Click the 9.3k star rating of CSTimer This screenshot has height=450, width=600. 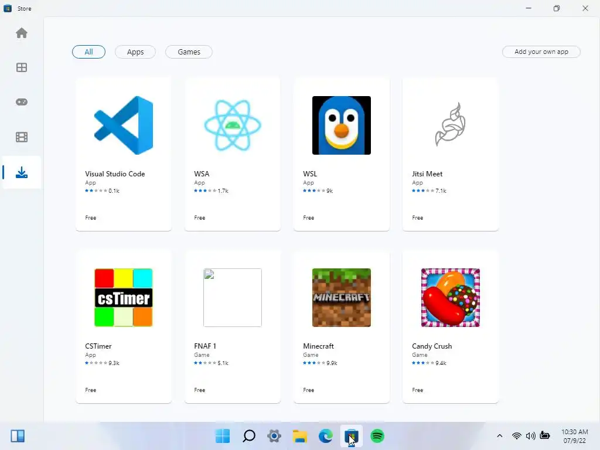click(x=102, y=363)
